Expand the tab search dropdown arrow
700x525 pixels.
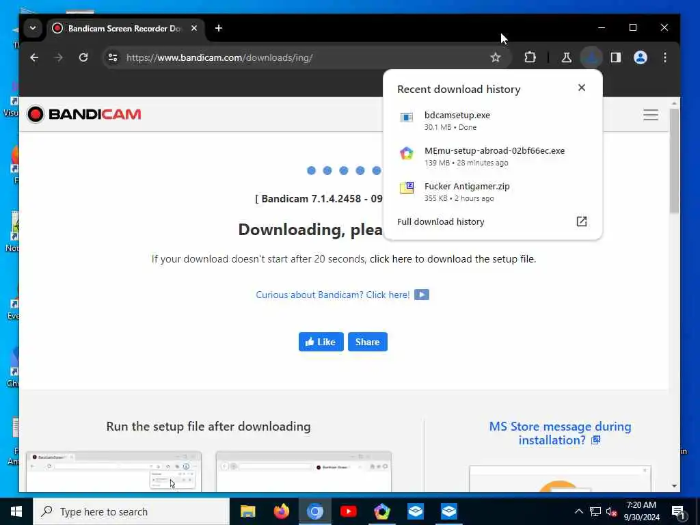pyautogui.click(x=33, y=28)
